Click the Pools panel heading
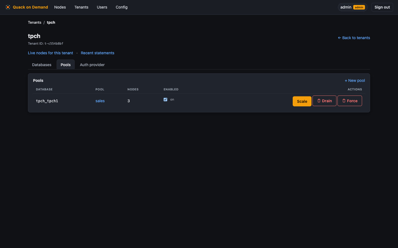The image size is (398, 248). [x=38, y=80]
